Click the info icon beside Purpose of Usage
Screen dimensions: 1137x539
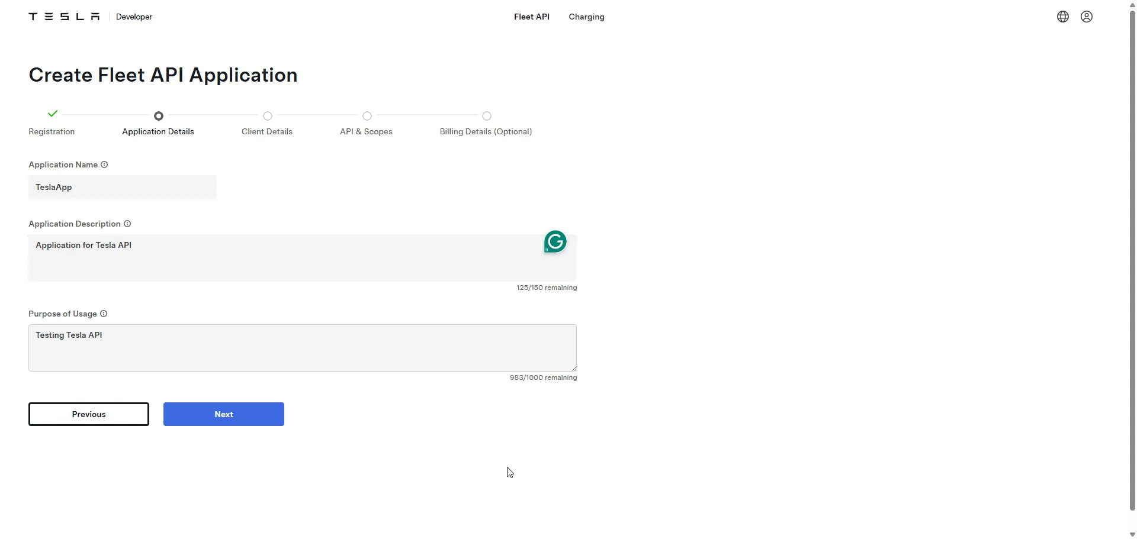point(104,314)
